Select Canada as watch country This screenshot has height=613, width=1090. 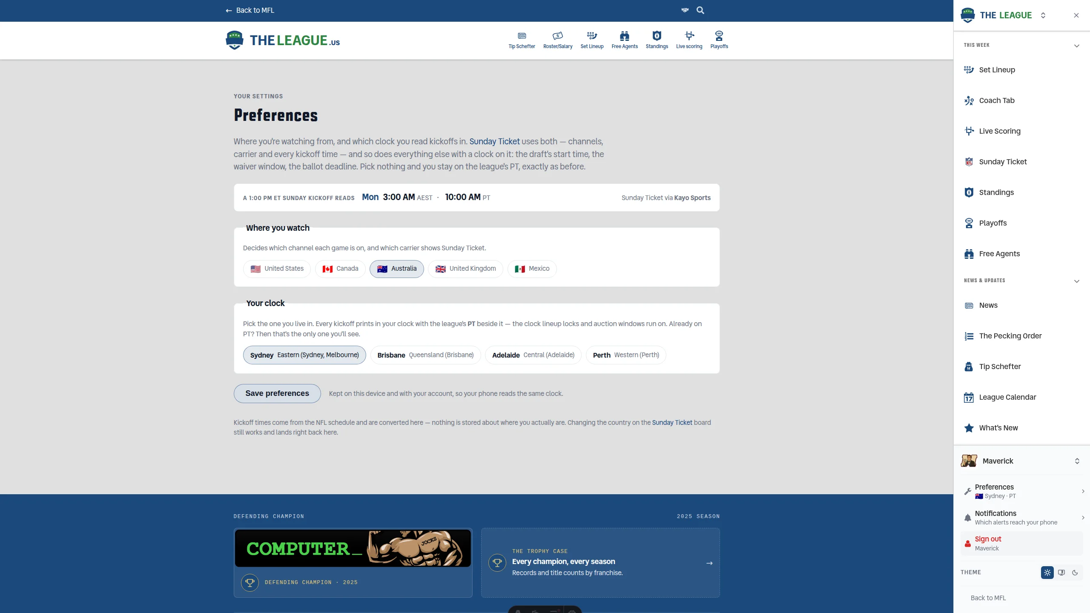pos(340,269)
